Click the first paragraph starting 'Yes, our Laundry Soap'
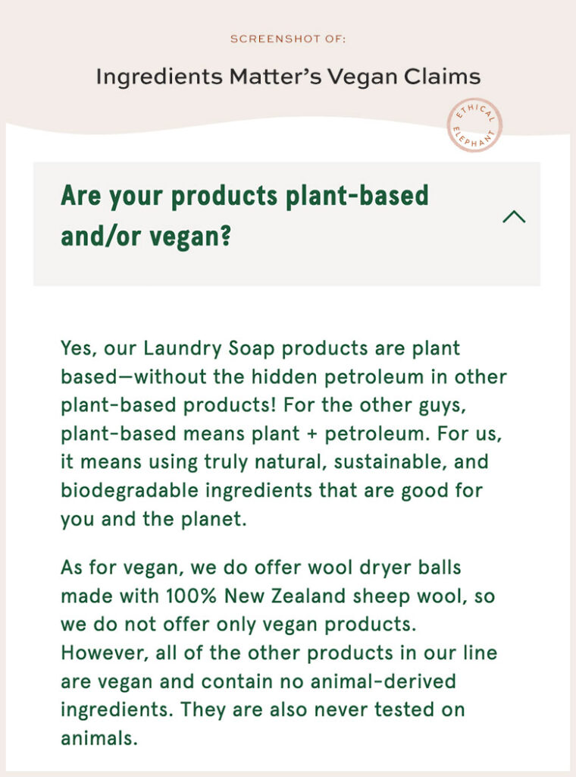 coord(283,433)
